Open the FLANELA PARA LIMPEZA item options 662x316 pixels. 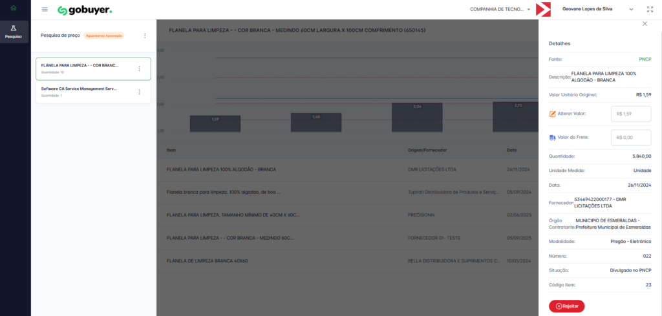(x=139, y=68)
